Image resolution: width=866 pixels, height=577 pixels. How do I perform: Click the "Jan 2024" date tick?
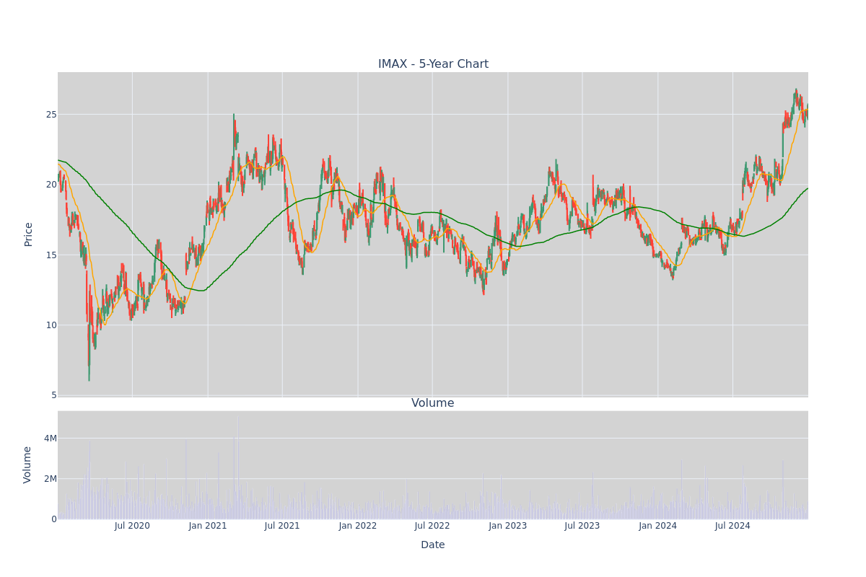click(658, 526)
